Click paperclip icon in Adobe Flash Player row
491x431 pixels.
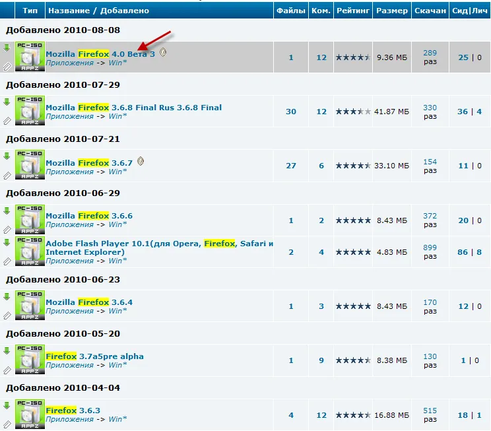click(7, 261)
